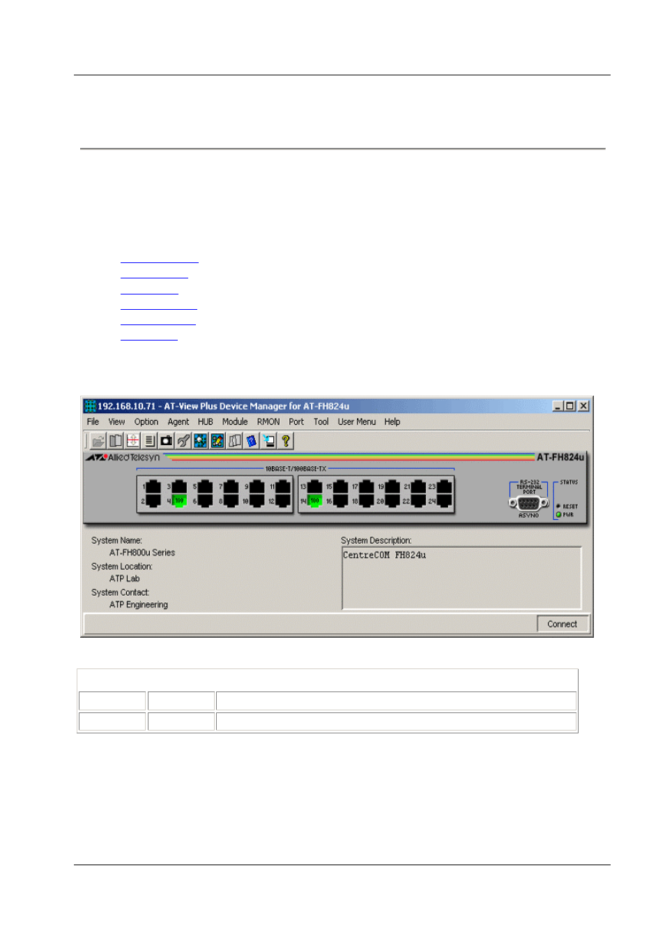This screenshot has width=665, height=942.
Task: Click the terminal monitor toolbar icon
Action: (x=268, y=441)
